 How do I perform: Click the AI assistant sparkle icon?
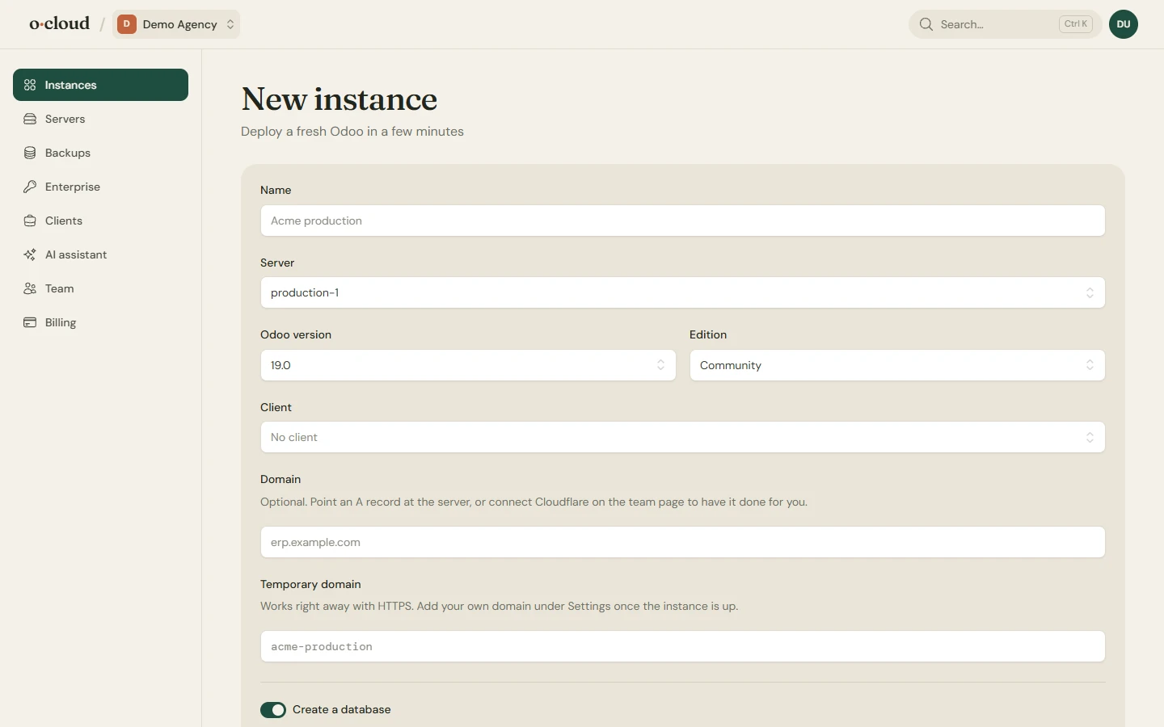pos(30,254)
